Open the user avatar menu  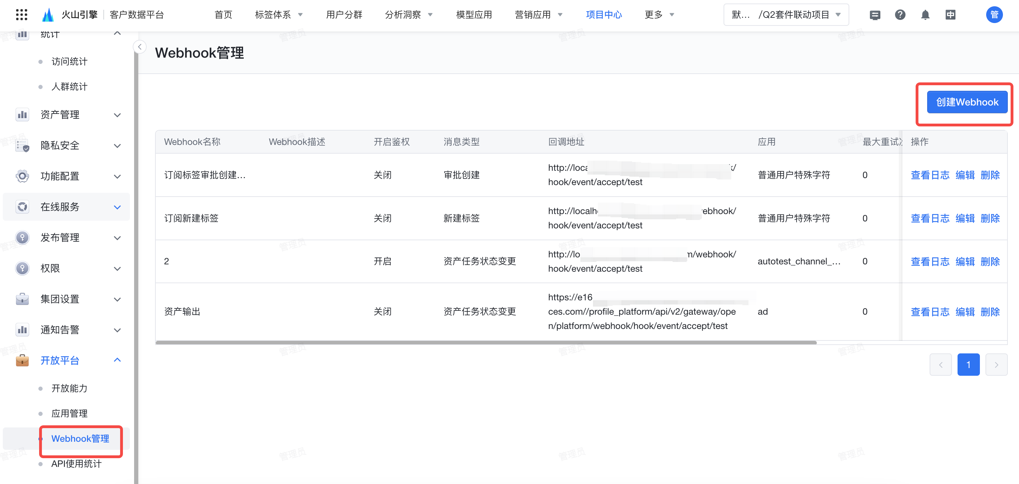click(x=994, y=15)
